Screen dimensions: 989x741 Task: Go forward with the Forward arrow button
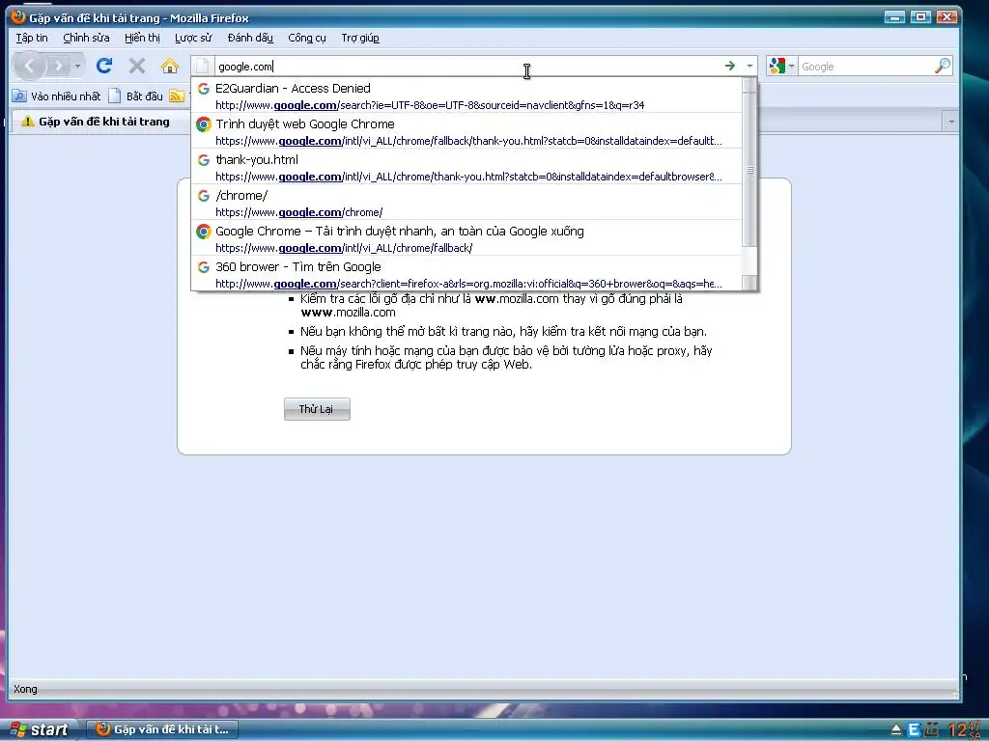click(58, 66)
